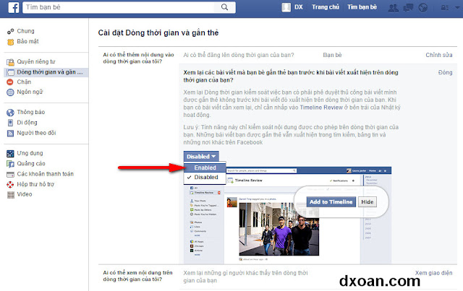The image size is (463, 291).
Task: Open Quảng cáo ads settings
Action: click(x=31, y=163)
